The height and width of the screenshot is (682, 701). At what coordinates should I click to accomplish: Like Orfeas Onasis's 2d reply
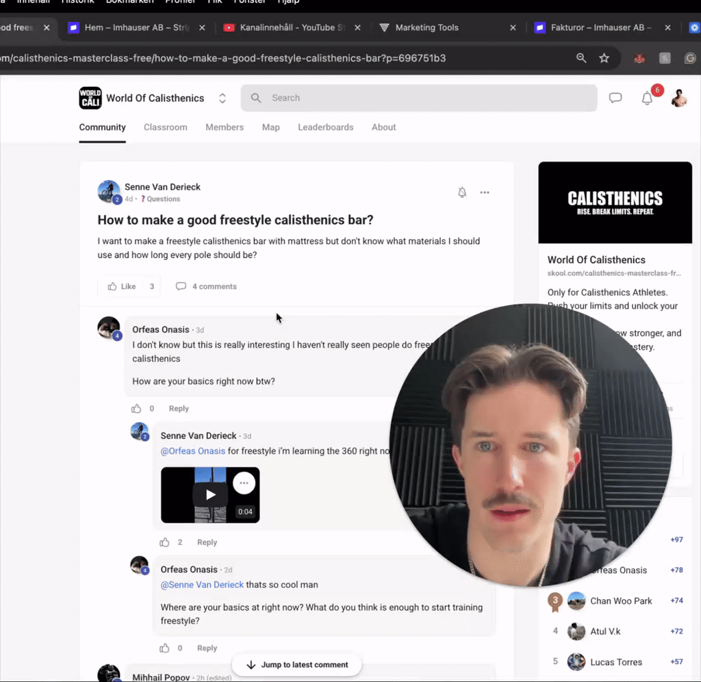tap(164, 648)
